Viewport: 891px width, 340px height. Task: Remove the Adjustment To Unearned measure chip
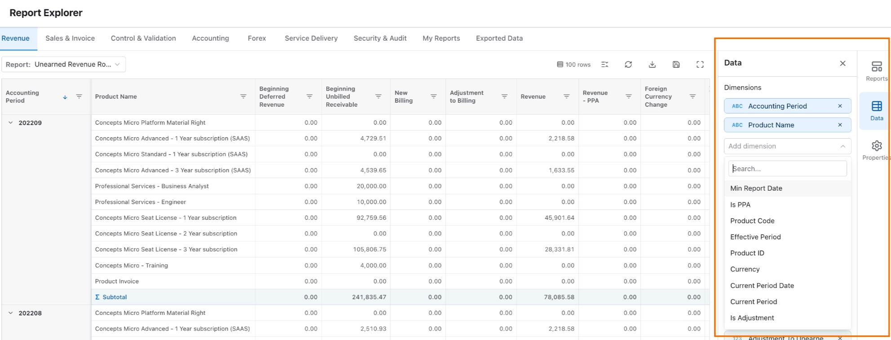840,338
